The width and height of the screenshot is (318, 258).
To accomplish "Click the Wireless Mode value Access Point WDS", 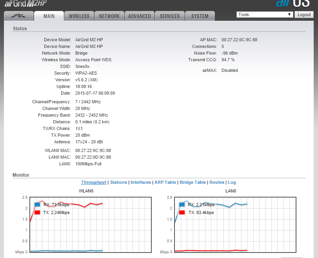I will pyautogui.click(x=93, y=60).
